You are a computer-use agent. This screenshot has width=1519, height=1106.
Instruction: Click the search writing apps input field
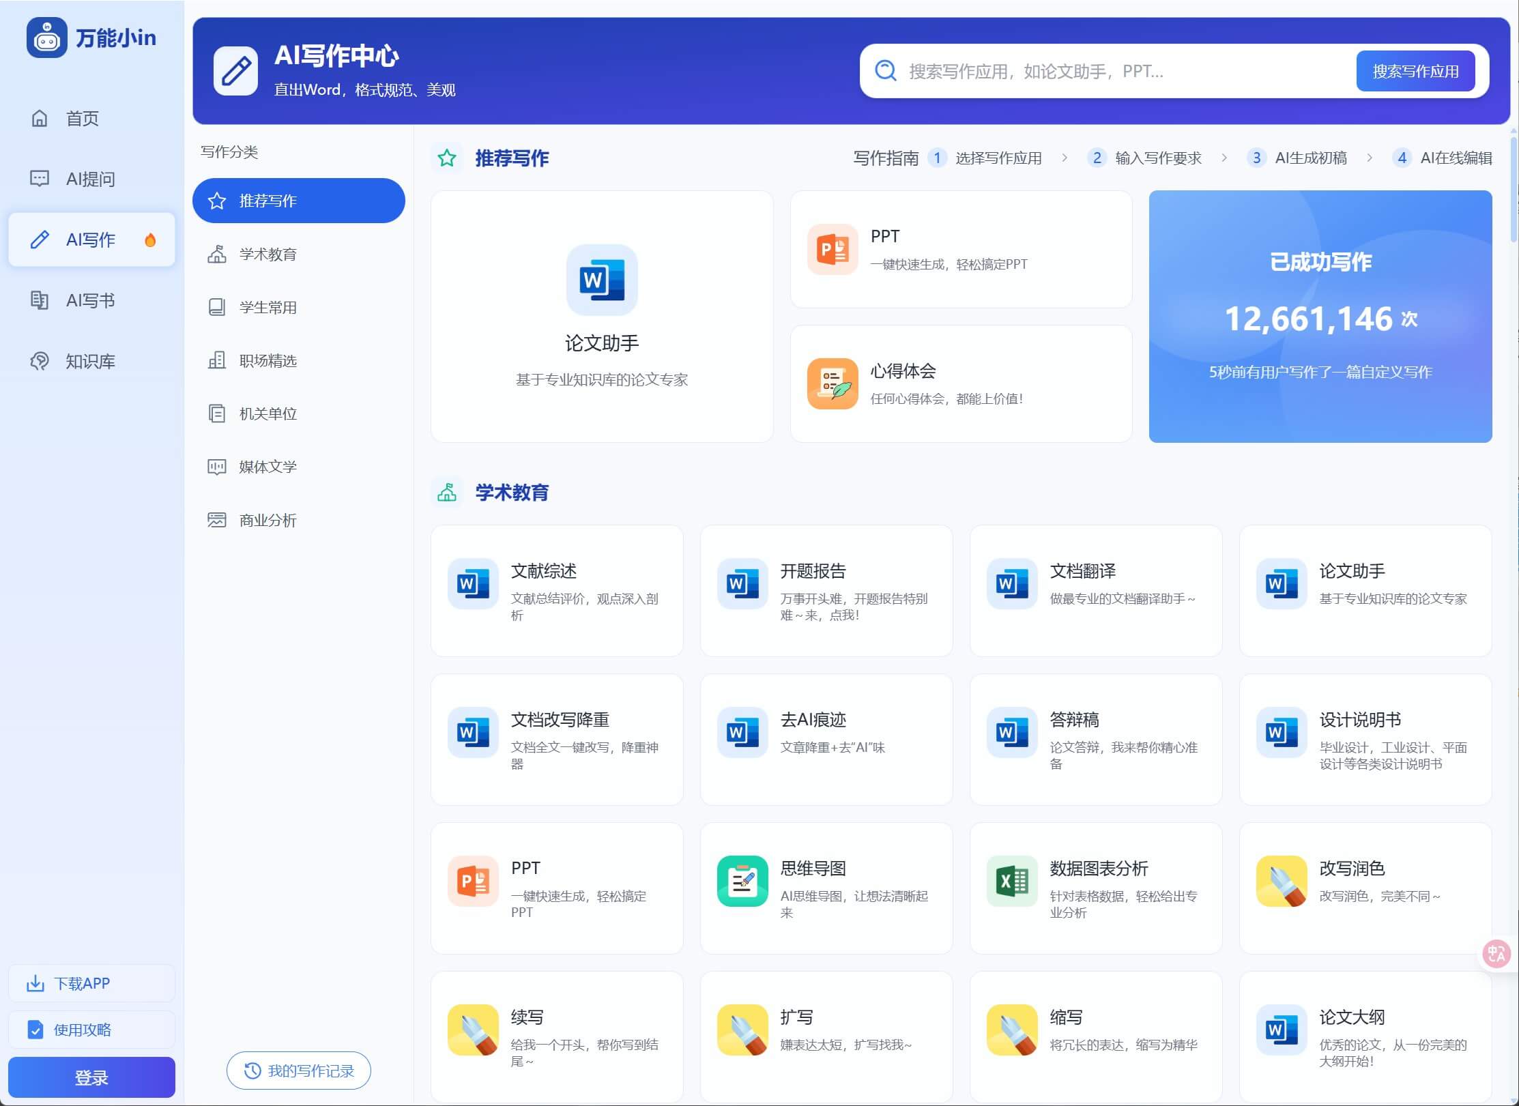click(1119, 71)
